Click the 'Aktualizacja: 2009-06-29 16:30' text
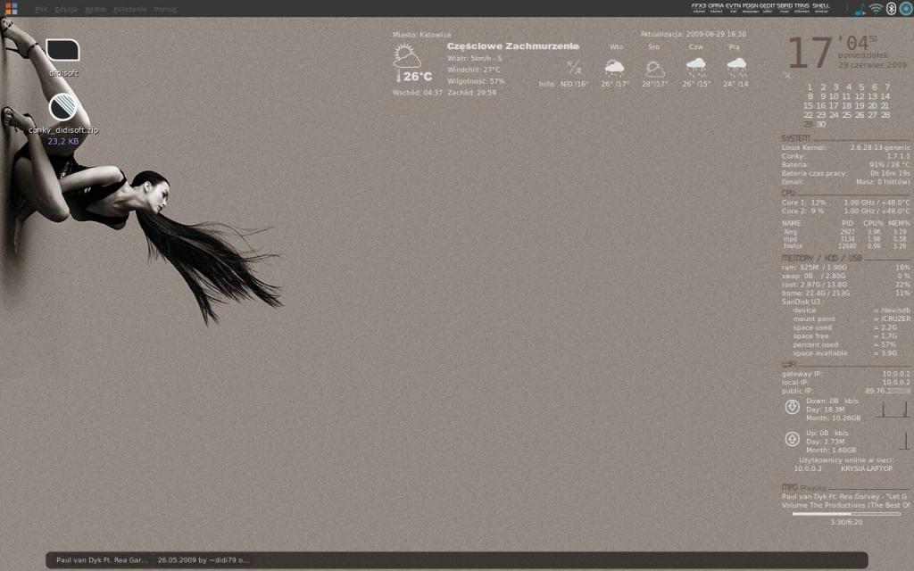This screenshot has height=571, width=914. pyautogui.click(x=693, y=35)
